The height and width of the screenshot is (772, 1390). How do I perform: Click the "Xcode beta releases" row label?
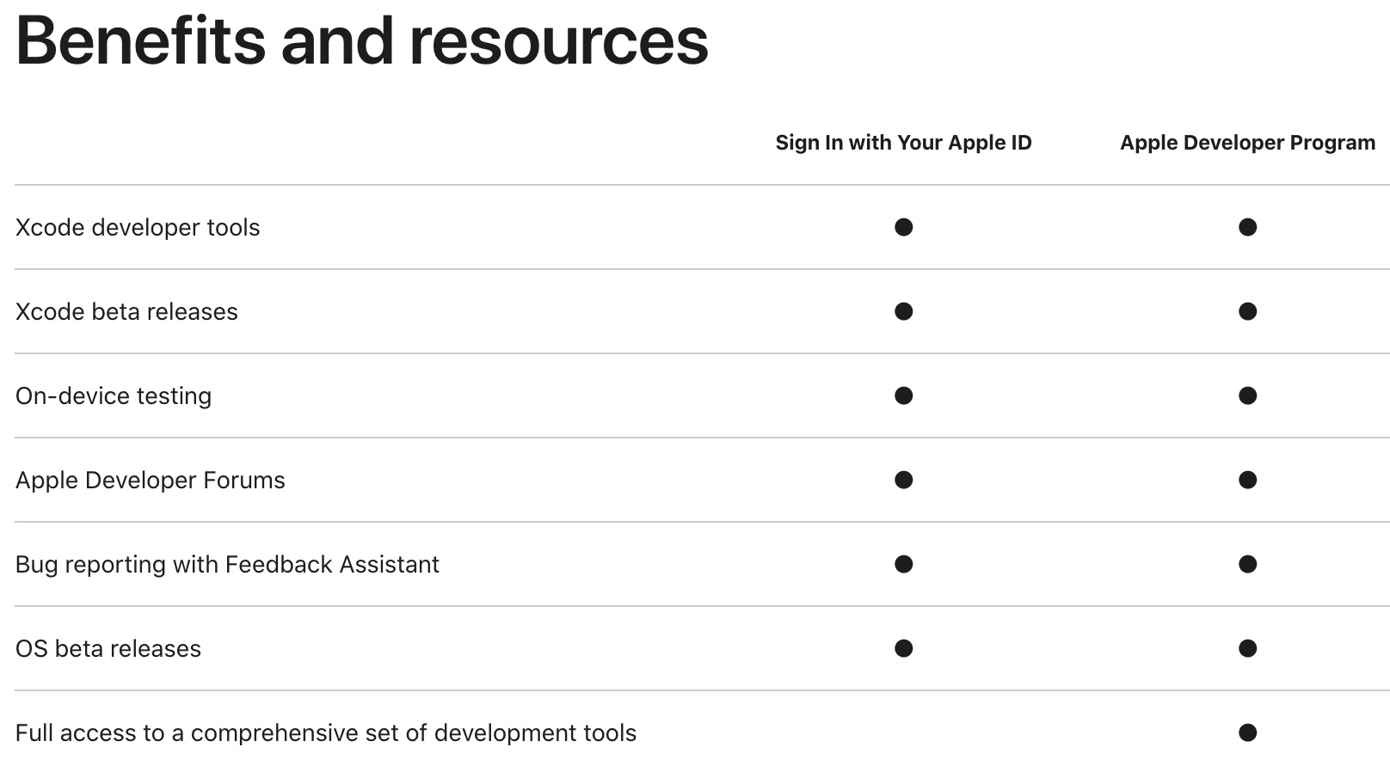click(126, 312)
